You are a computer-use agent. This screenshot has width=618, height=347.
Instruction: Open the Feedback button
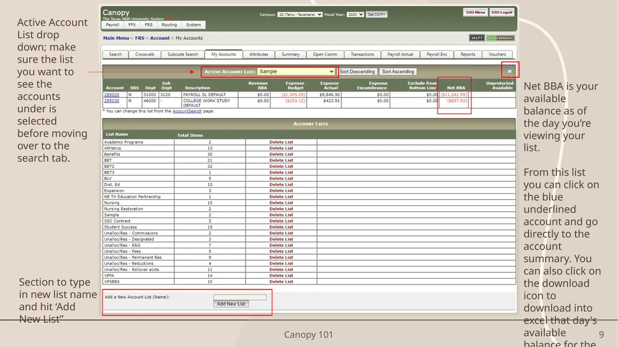point(500,38)
